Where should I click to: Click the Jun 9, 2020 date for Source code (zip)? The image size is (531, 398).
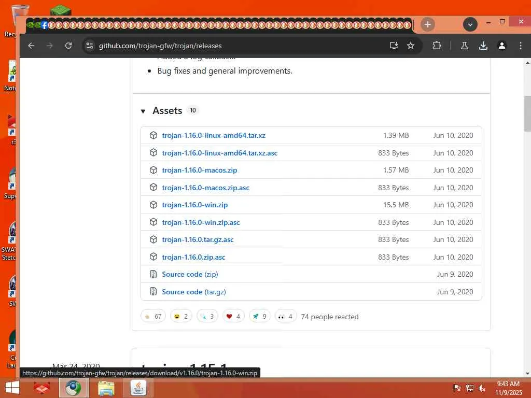(455, 274)
